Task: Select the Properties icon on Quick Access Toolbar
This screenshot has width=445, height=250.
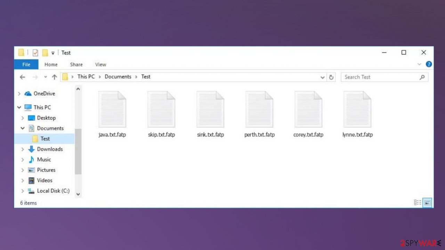Action: click(x=35, y=53)
